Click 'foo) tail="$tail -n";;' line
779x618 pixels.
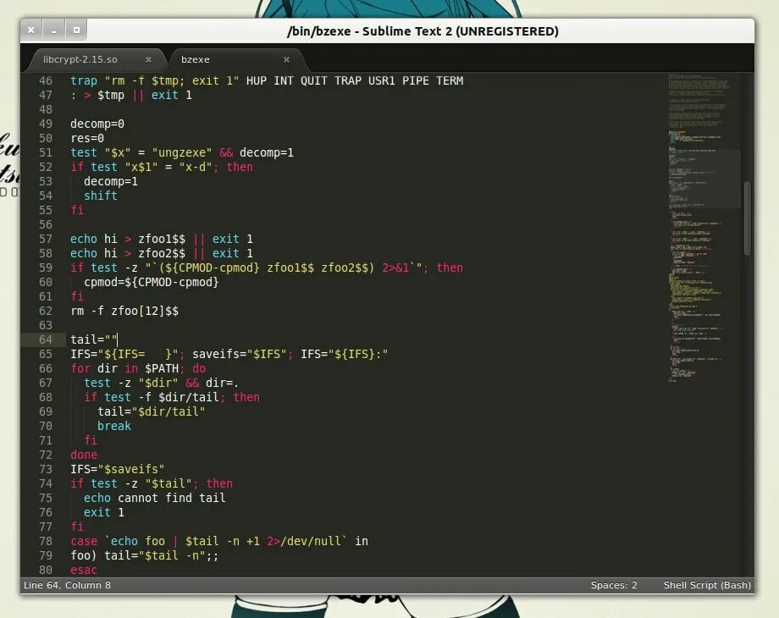[x=144, y=555]
